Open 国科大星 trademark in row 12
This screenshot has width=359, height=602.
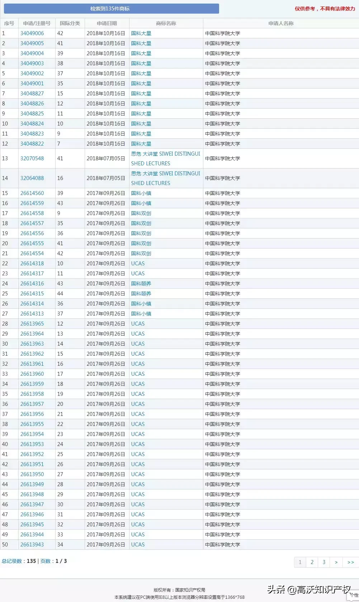pos(141,144)
